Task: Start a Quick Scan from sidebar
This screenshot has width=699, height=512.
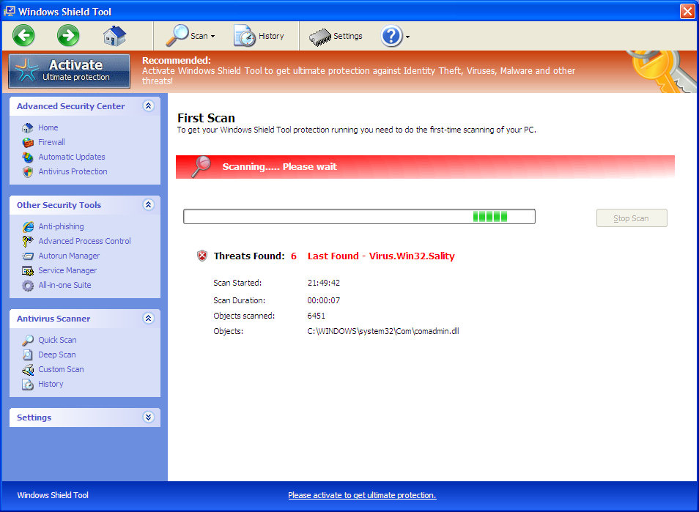Action: (57, 340)
